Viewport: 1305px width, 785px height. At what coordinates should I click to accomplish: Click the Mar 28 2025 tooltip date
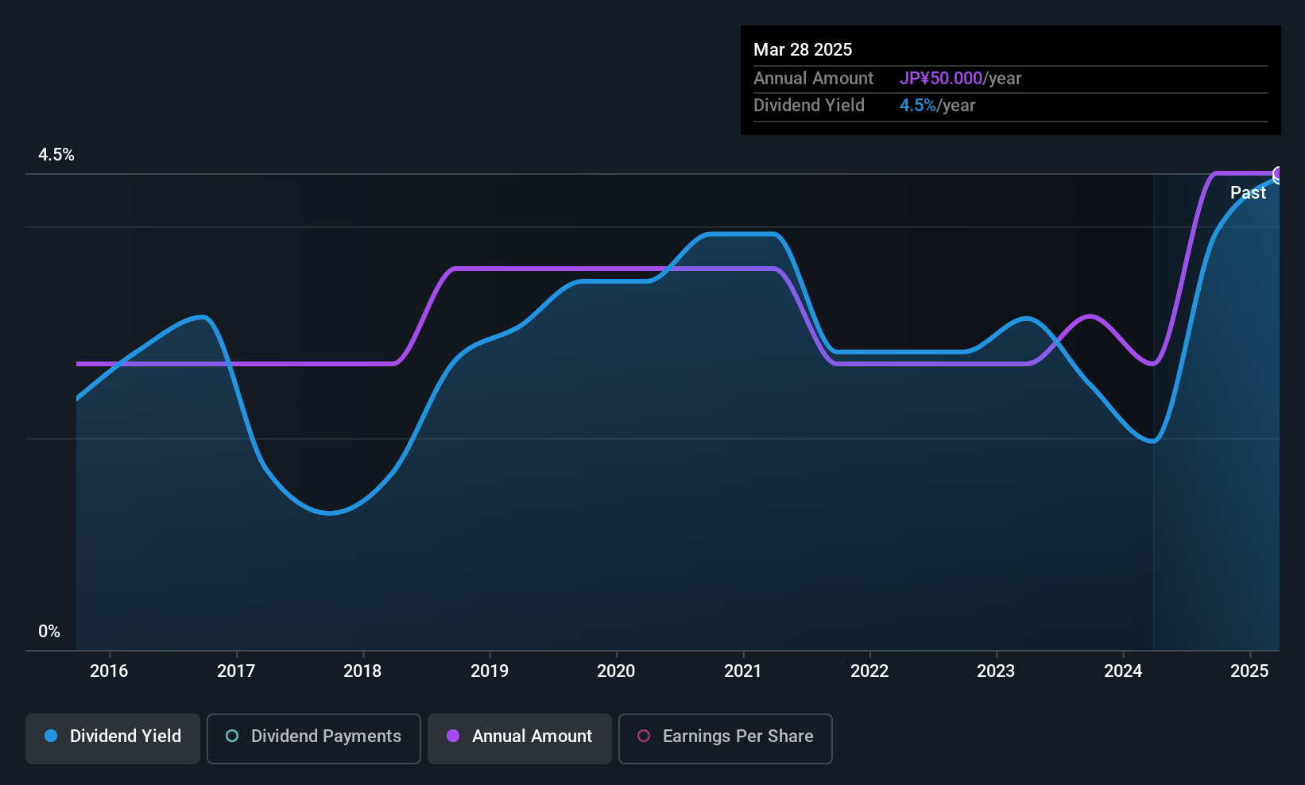pos(803,49)
